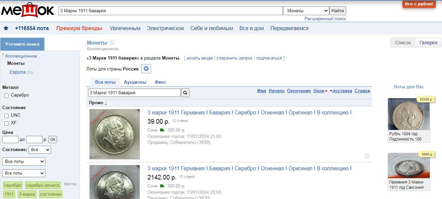Add Монеты category to favorites star

(x=112, y=42)
